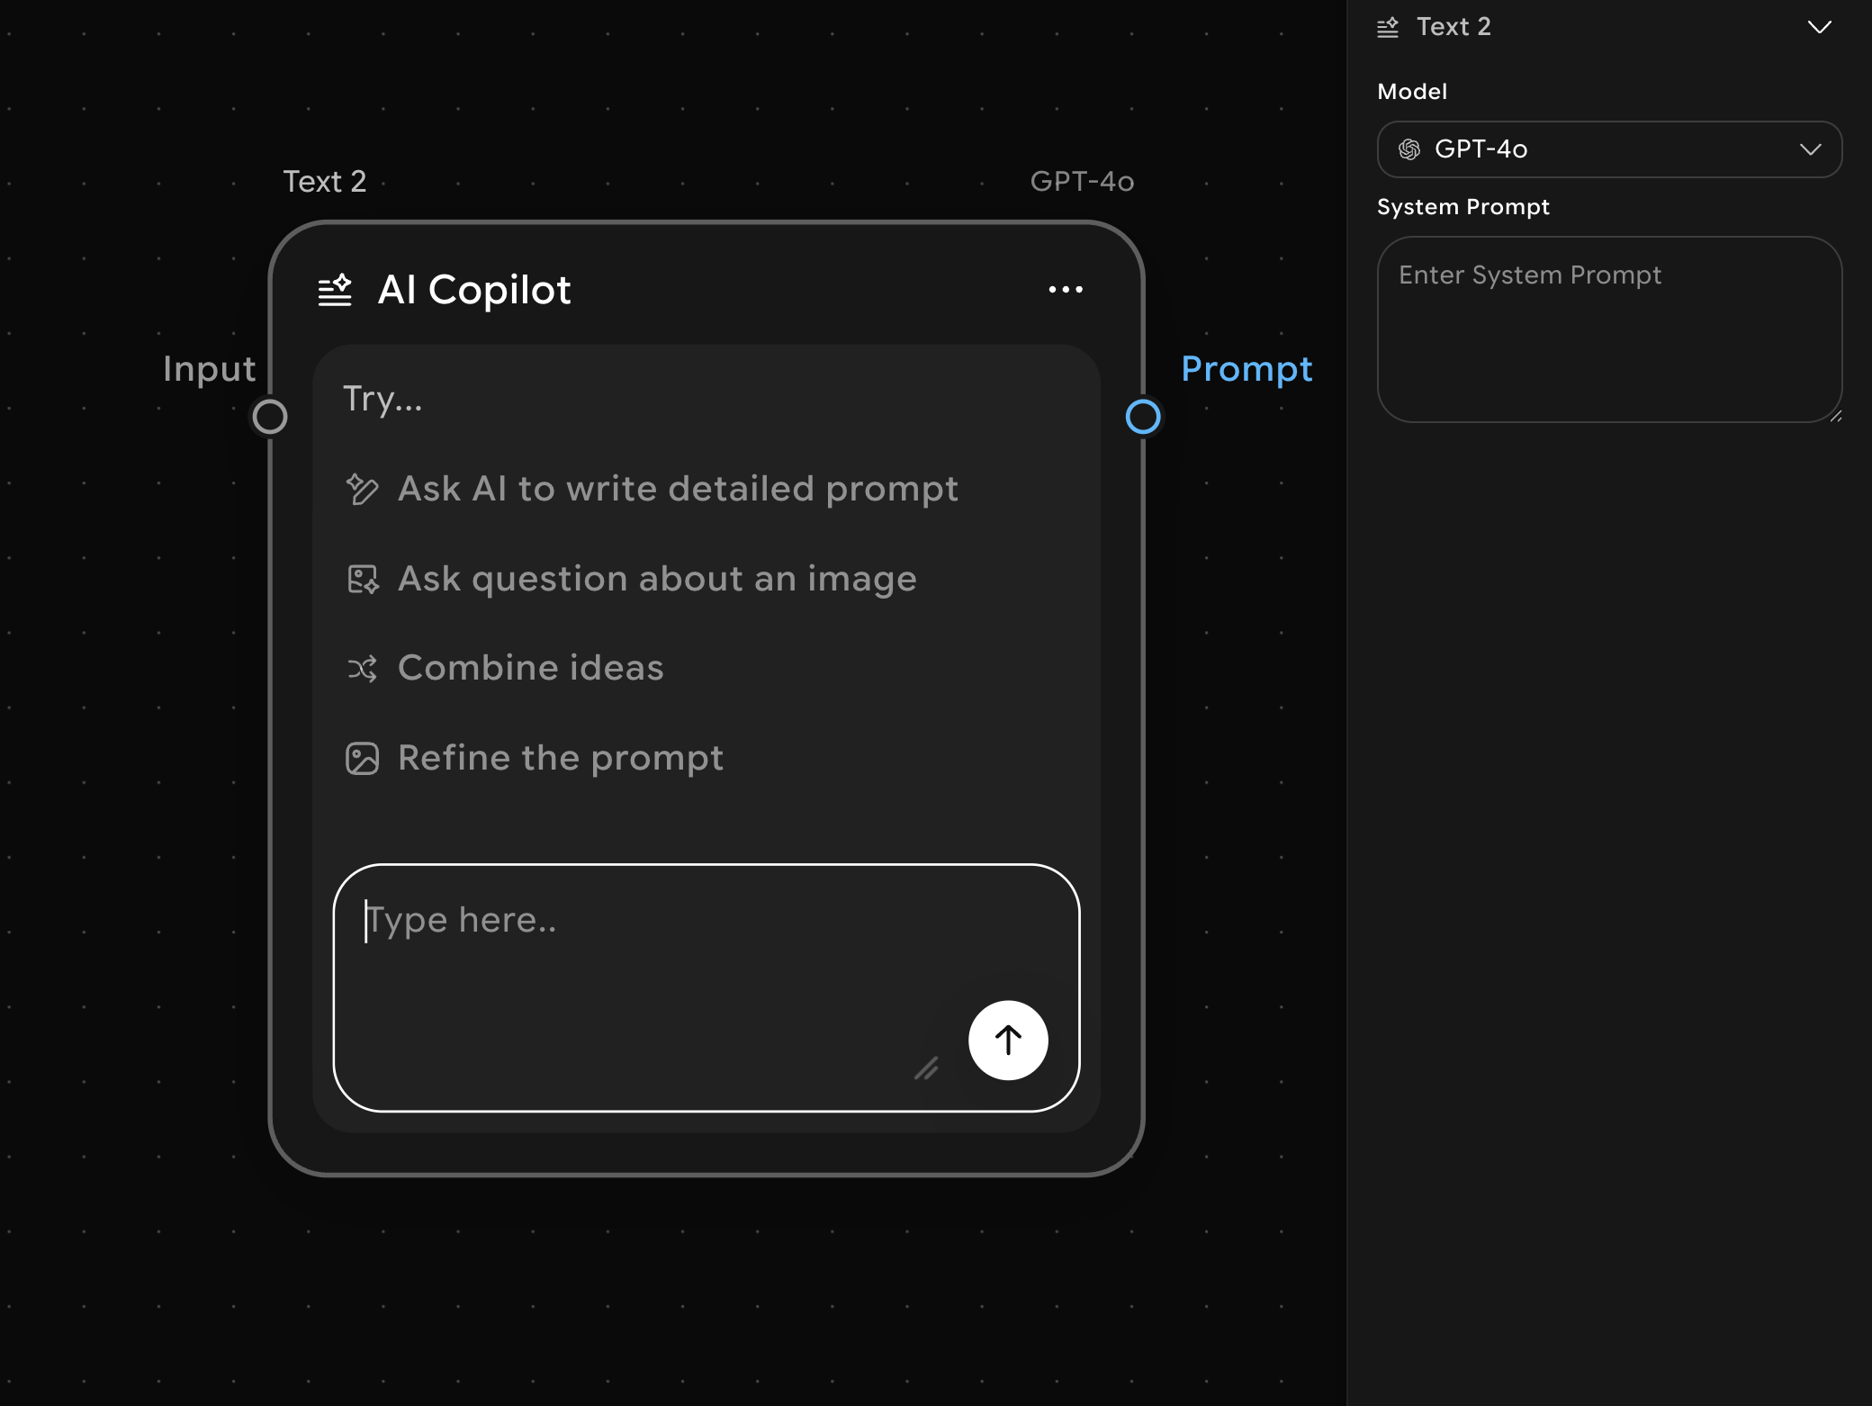The width and height of the screenshot is (1872, 1406).
Task: Click the shuffle Combine ideas icon
Action: pyautogui.click(x=362, y=669)
